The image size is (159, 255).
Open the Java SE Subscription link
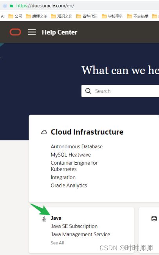click(x=74, y=226)
